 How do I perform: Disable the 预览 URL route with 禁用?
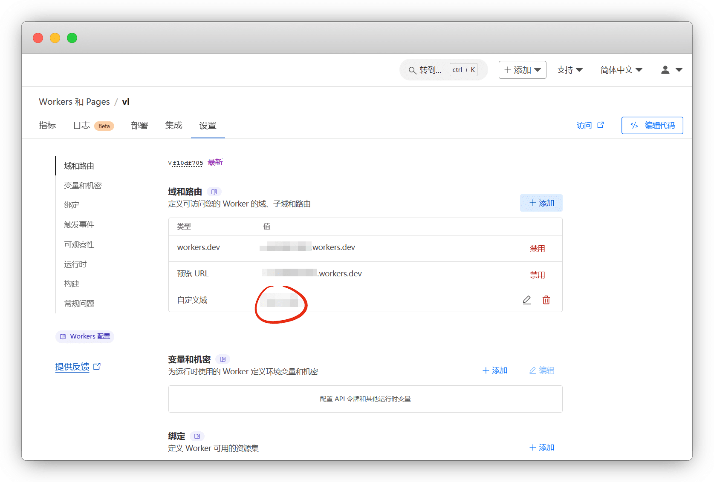pos(537,275)
